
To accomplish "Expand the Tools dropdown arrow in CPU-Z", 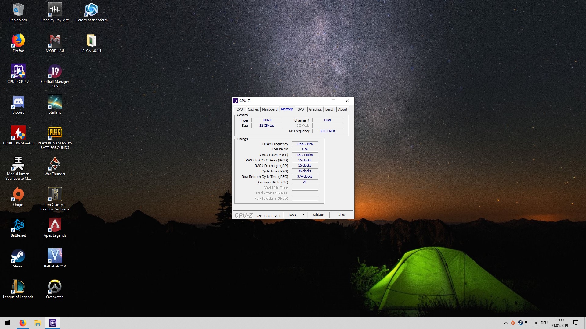I will [303, 215].
